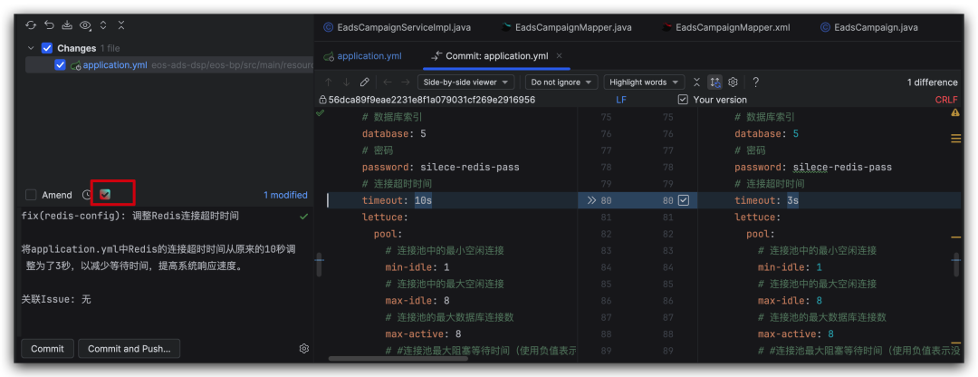Switch to EadsCampaignServiceImpl.java tab
Screen dimensions: 978x377
(398, 27)
